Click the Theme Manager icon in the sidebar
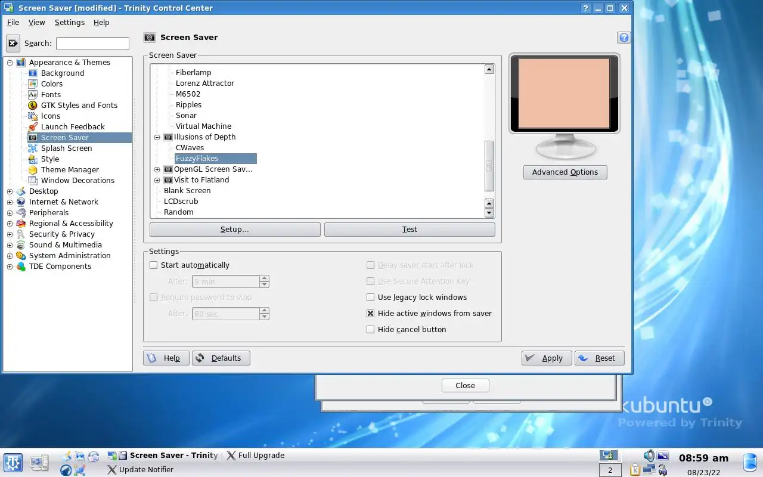Viewport: 763px width, 477px height. coord(33,170)
